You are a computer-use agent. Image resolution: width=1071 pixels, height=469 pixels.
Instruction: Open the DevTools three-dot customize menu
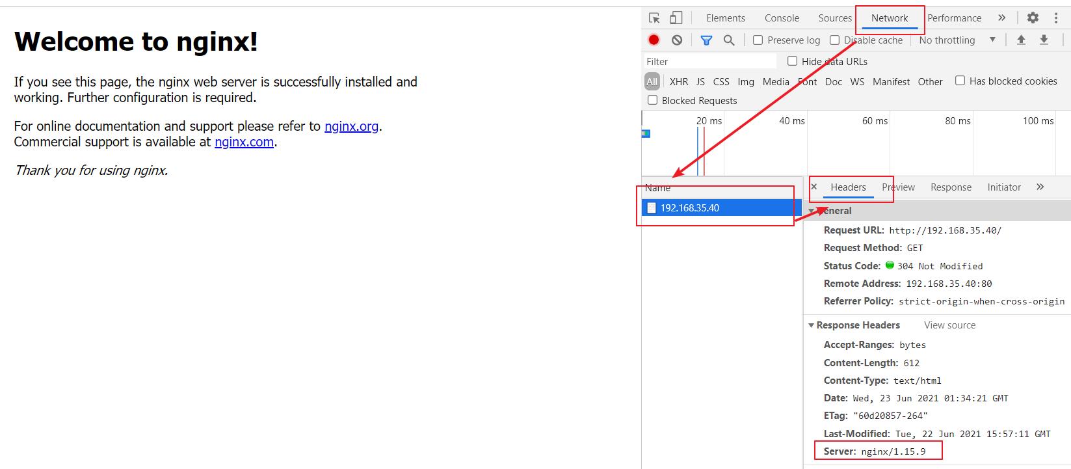point(1056,18)
